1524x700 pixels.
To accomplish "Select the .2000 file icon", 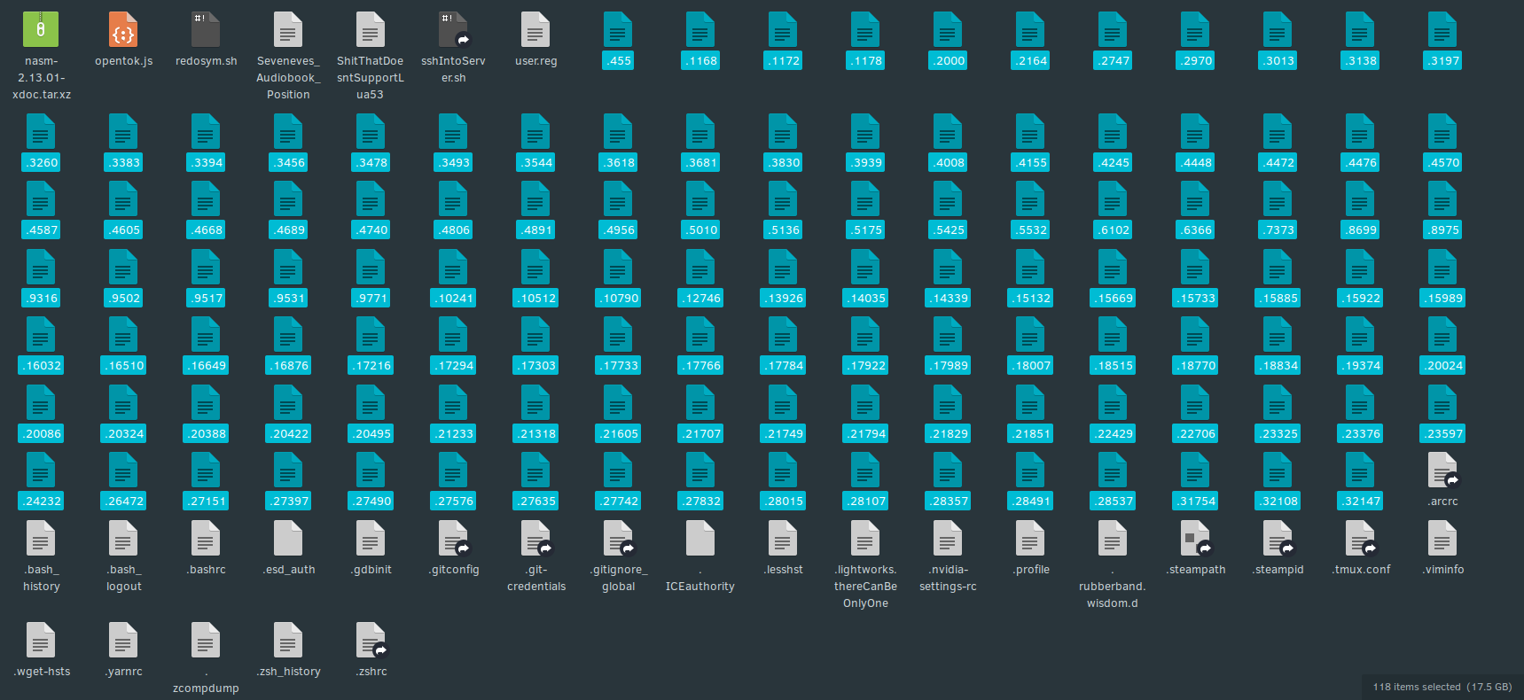I will [948, 29].
